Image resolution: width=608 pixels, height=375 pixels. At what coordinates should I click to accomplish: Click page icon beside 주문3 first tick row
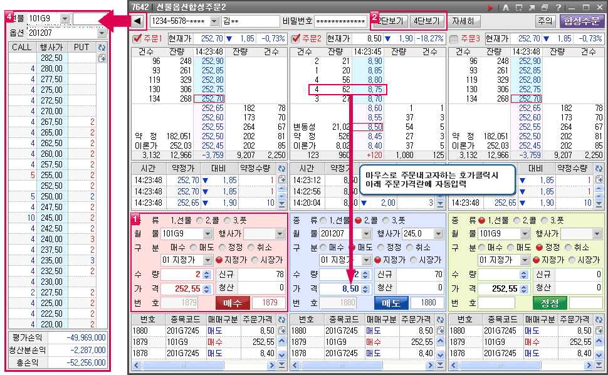[x=599, y=179]
